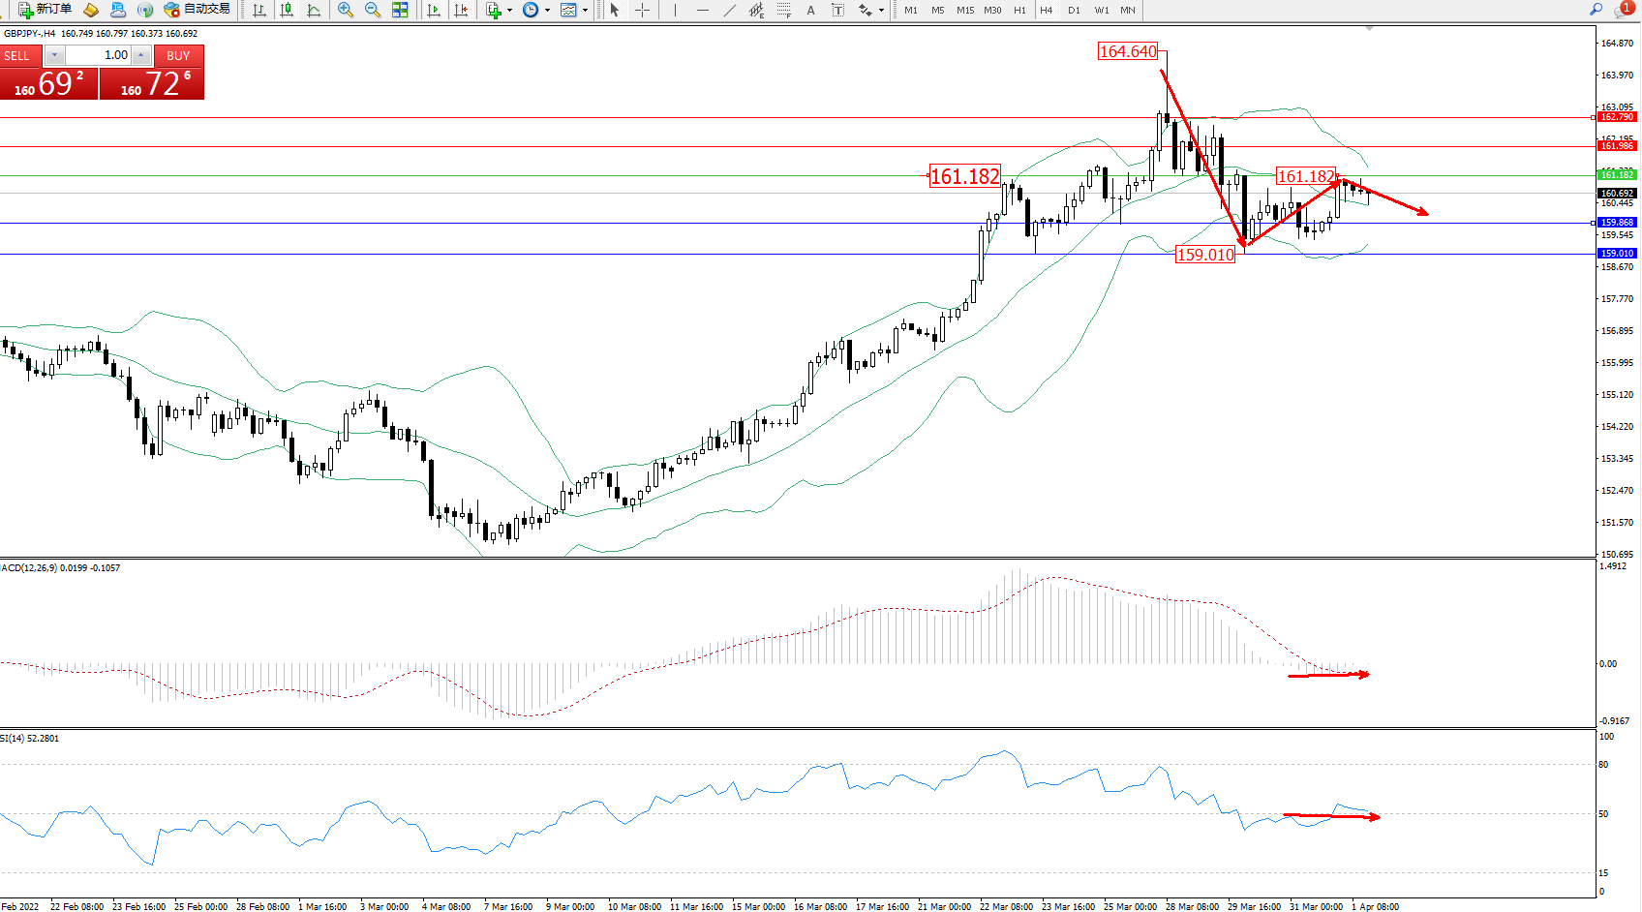Click the Zoom Out magnifier icon
Image resolution: width=1642 pixels, height=912 pixels.
click(372, 10)
